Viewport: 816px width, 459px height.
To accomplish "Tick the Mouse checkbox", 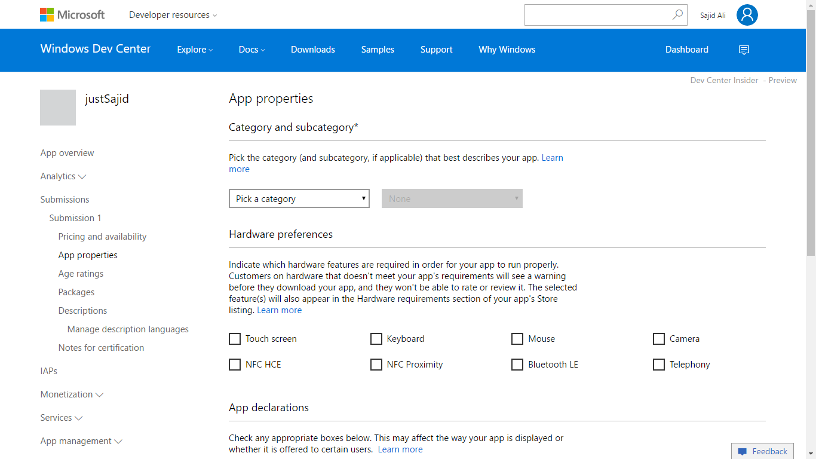I will [517, 339].
